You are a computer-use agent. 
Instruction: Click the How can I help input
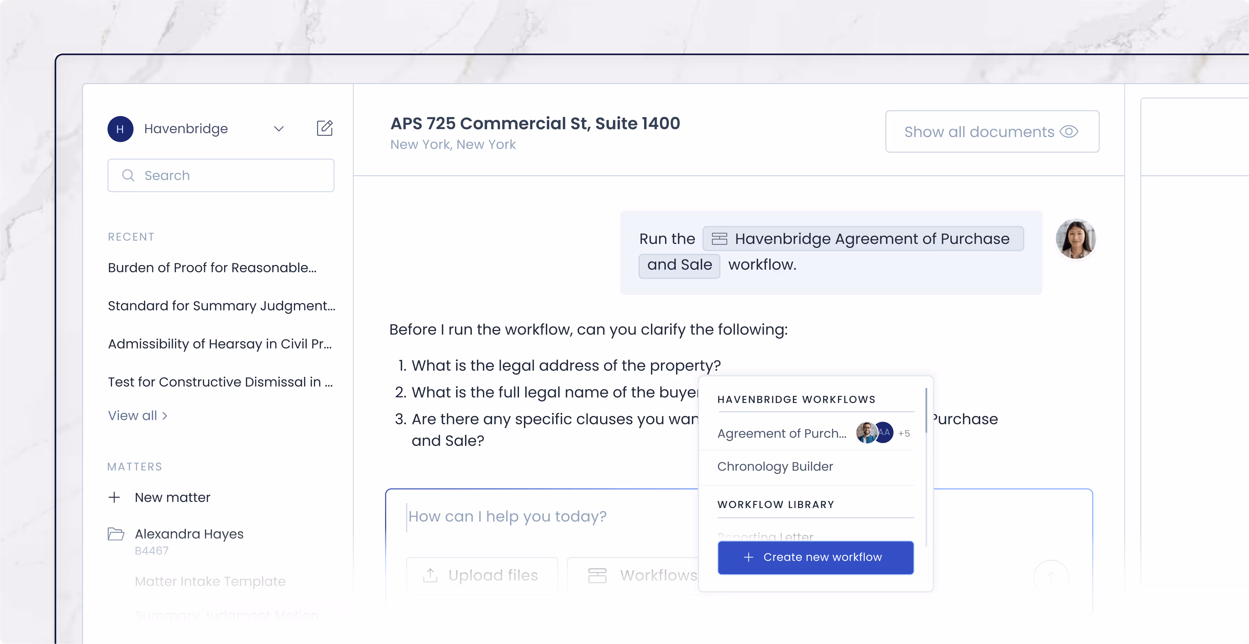point(507,516)
